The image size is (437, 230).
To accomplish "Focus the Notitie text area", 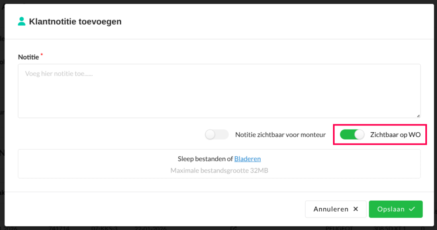I will 219,91.
